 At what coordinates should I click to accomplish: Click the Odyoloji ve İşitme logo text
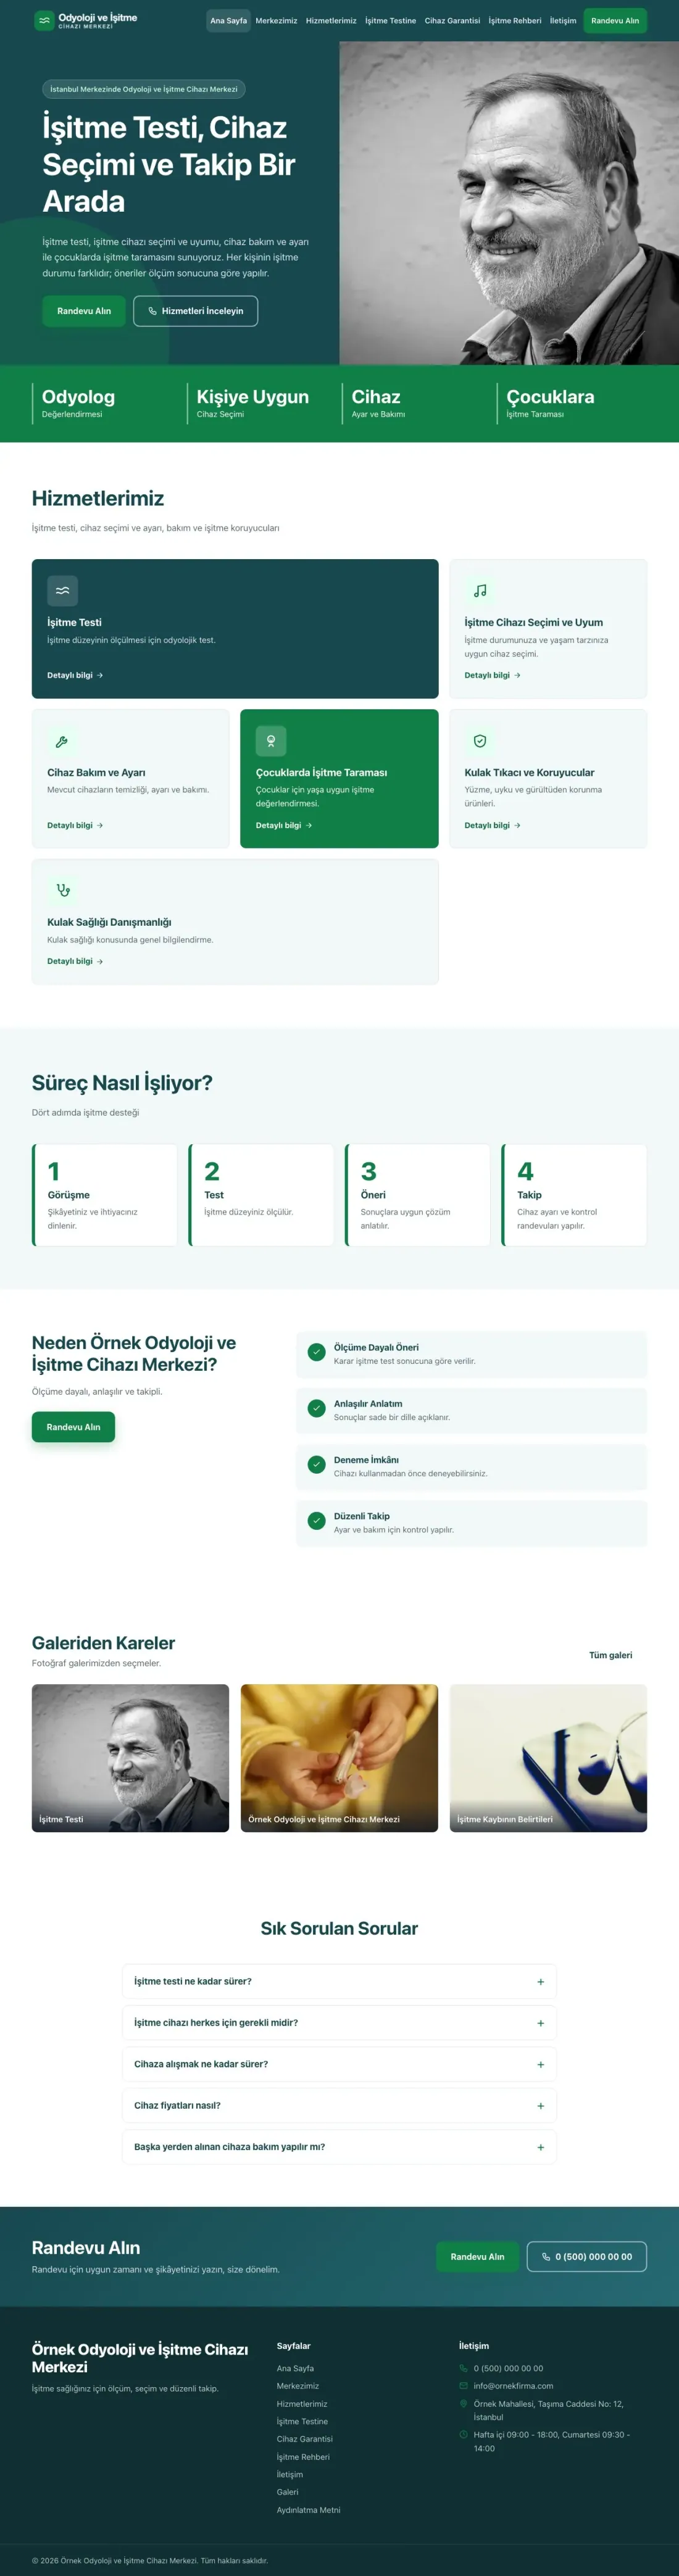click(x=98, y=20)
